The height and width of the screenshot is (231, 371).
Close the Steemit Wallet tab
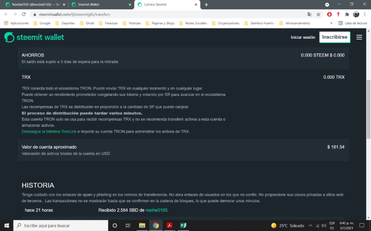click(x=130, y=4)
